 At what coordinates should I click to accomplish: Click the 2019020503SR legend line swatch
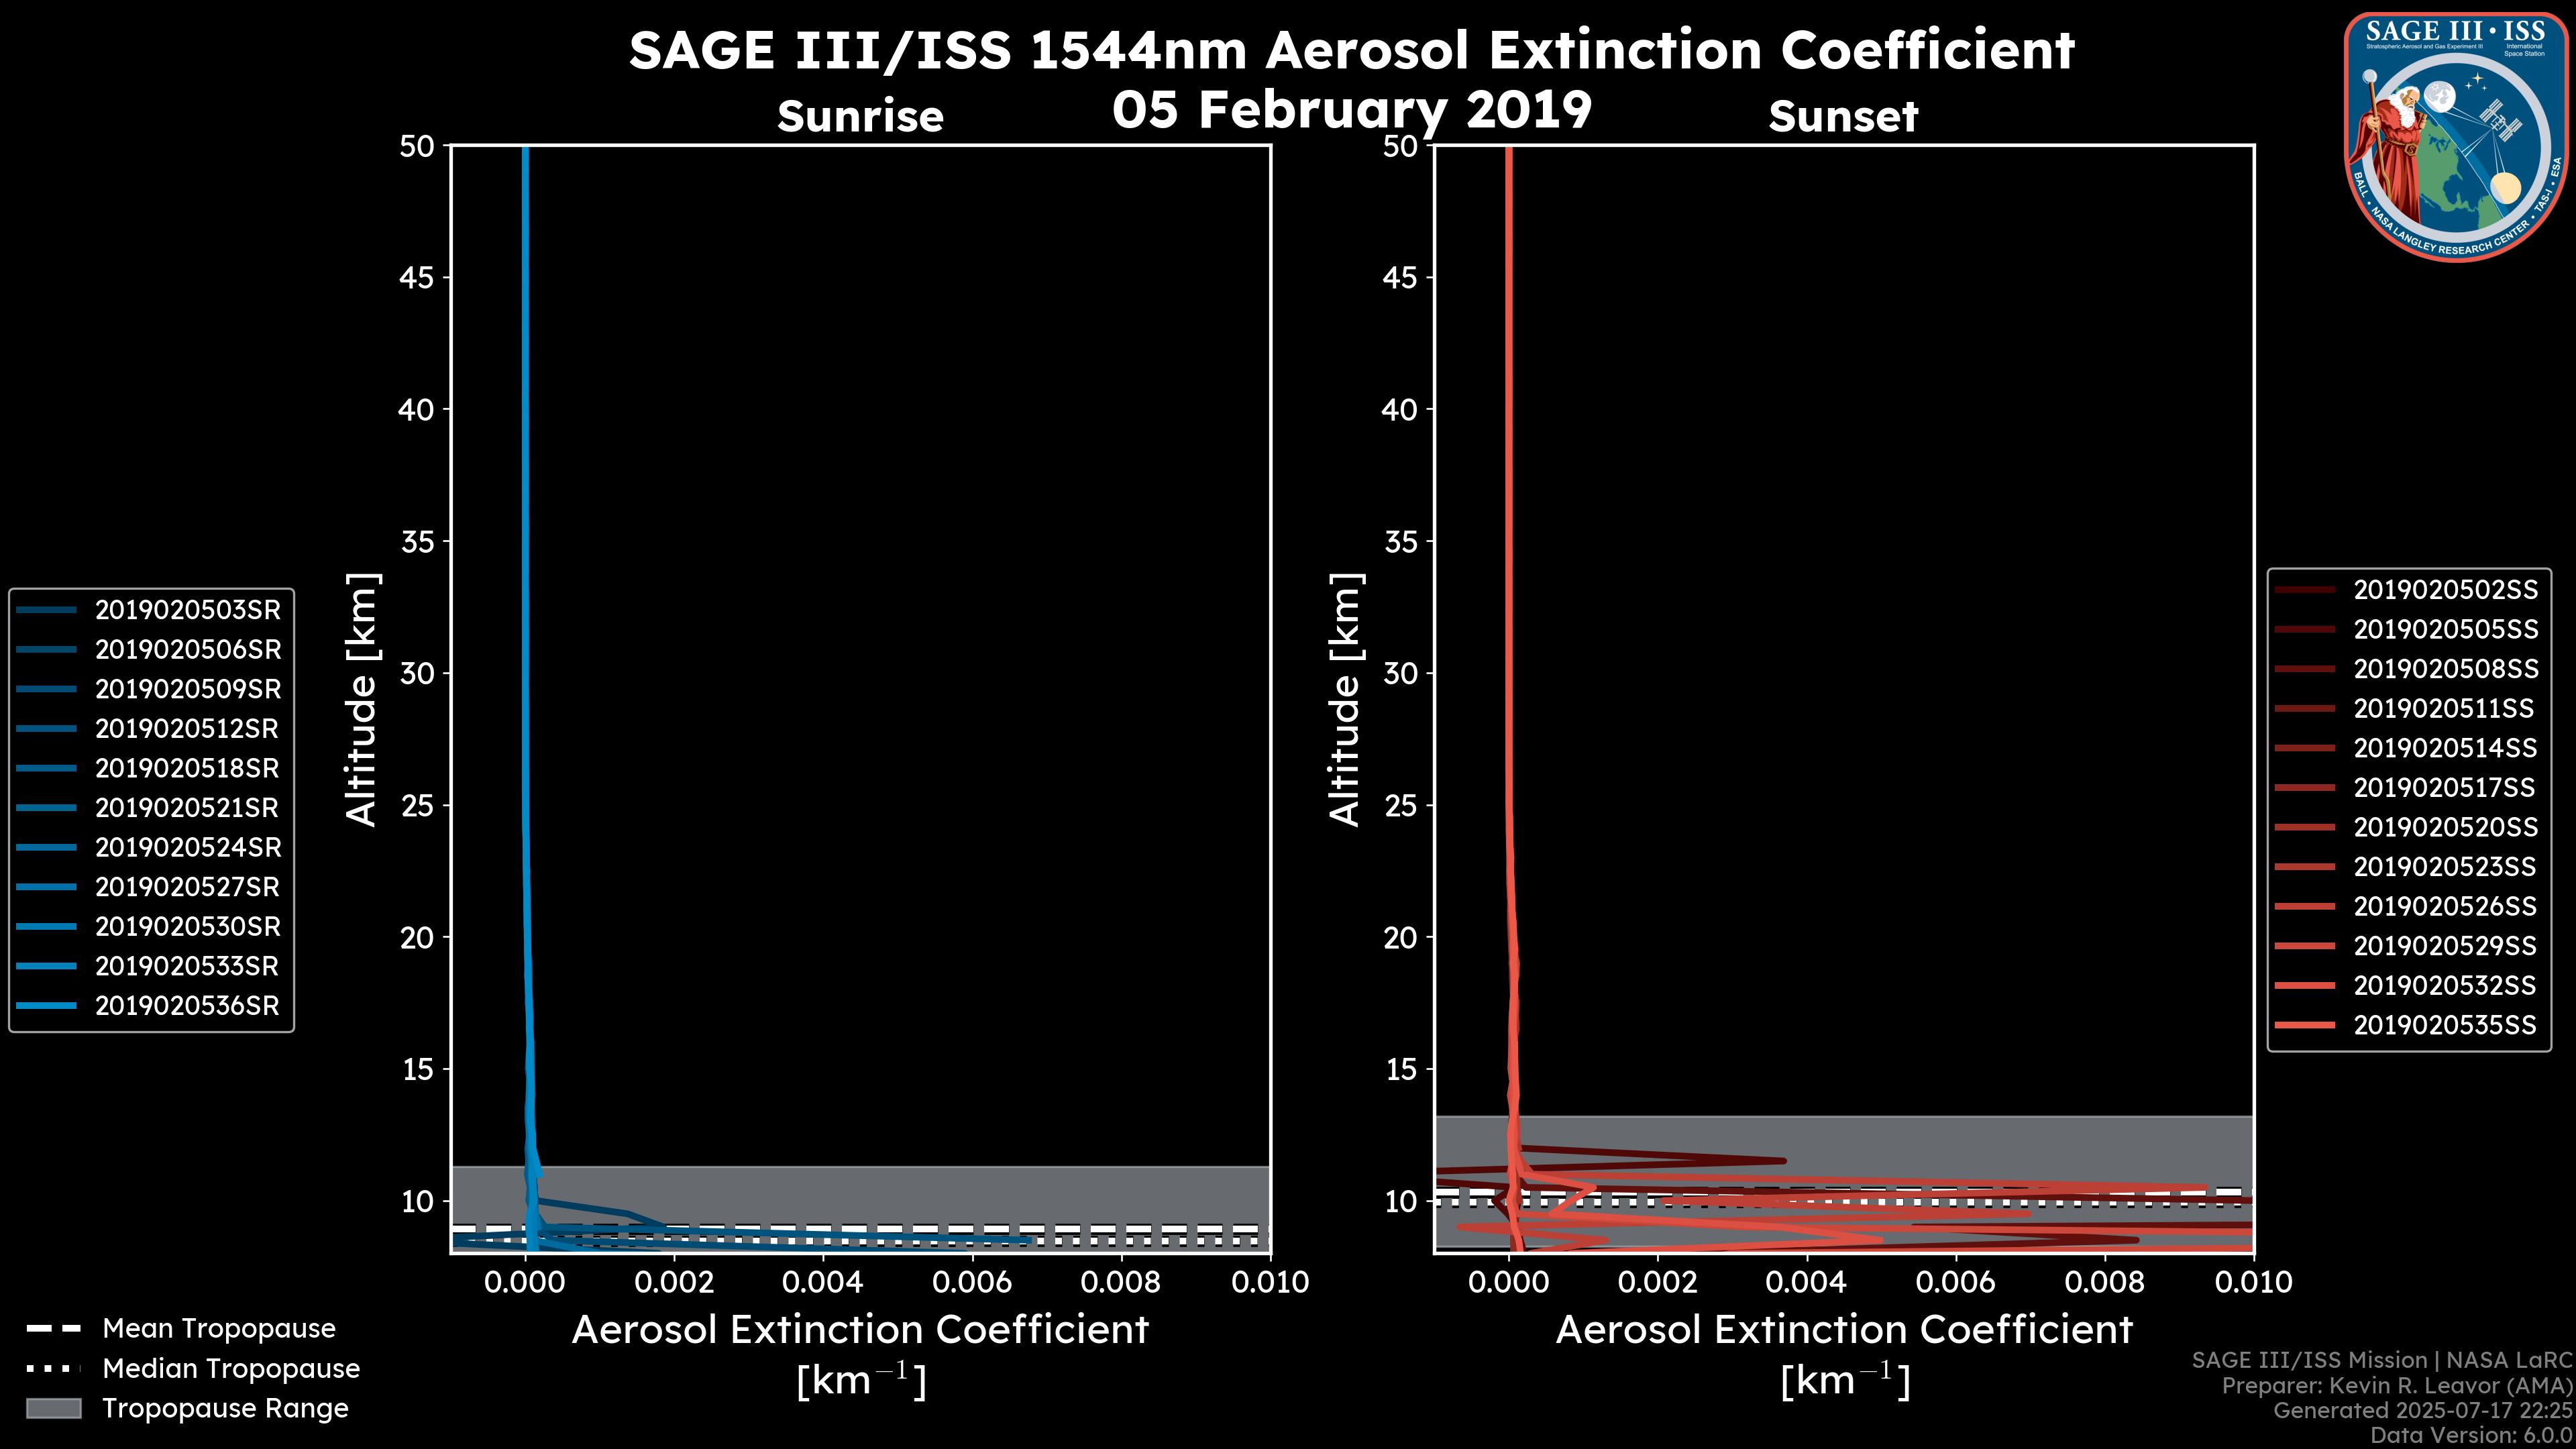tap(46, 610)
